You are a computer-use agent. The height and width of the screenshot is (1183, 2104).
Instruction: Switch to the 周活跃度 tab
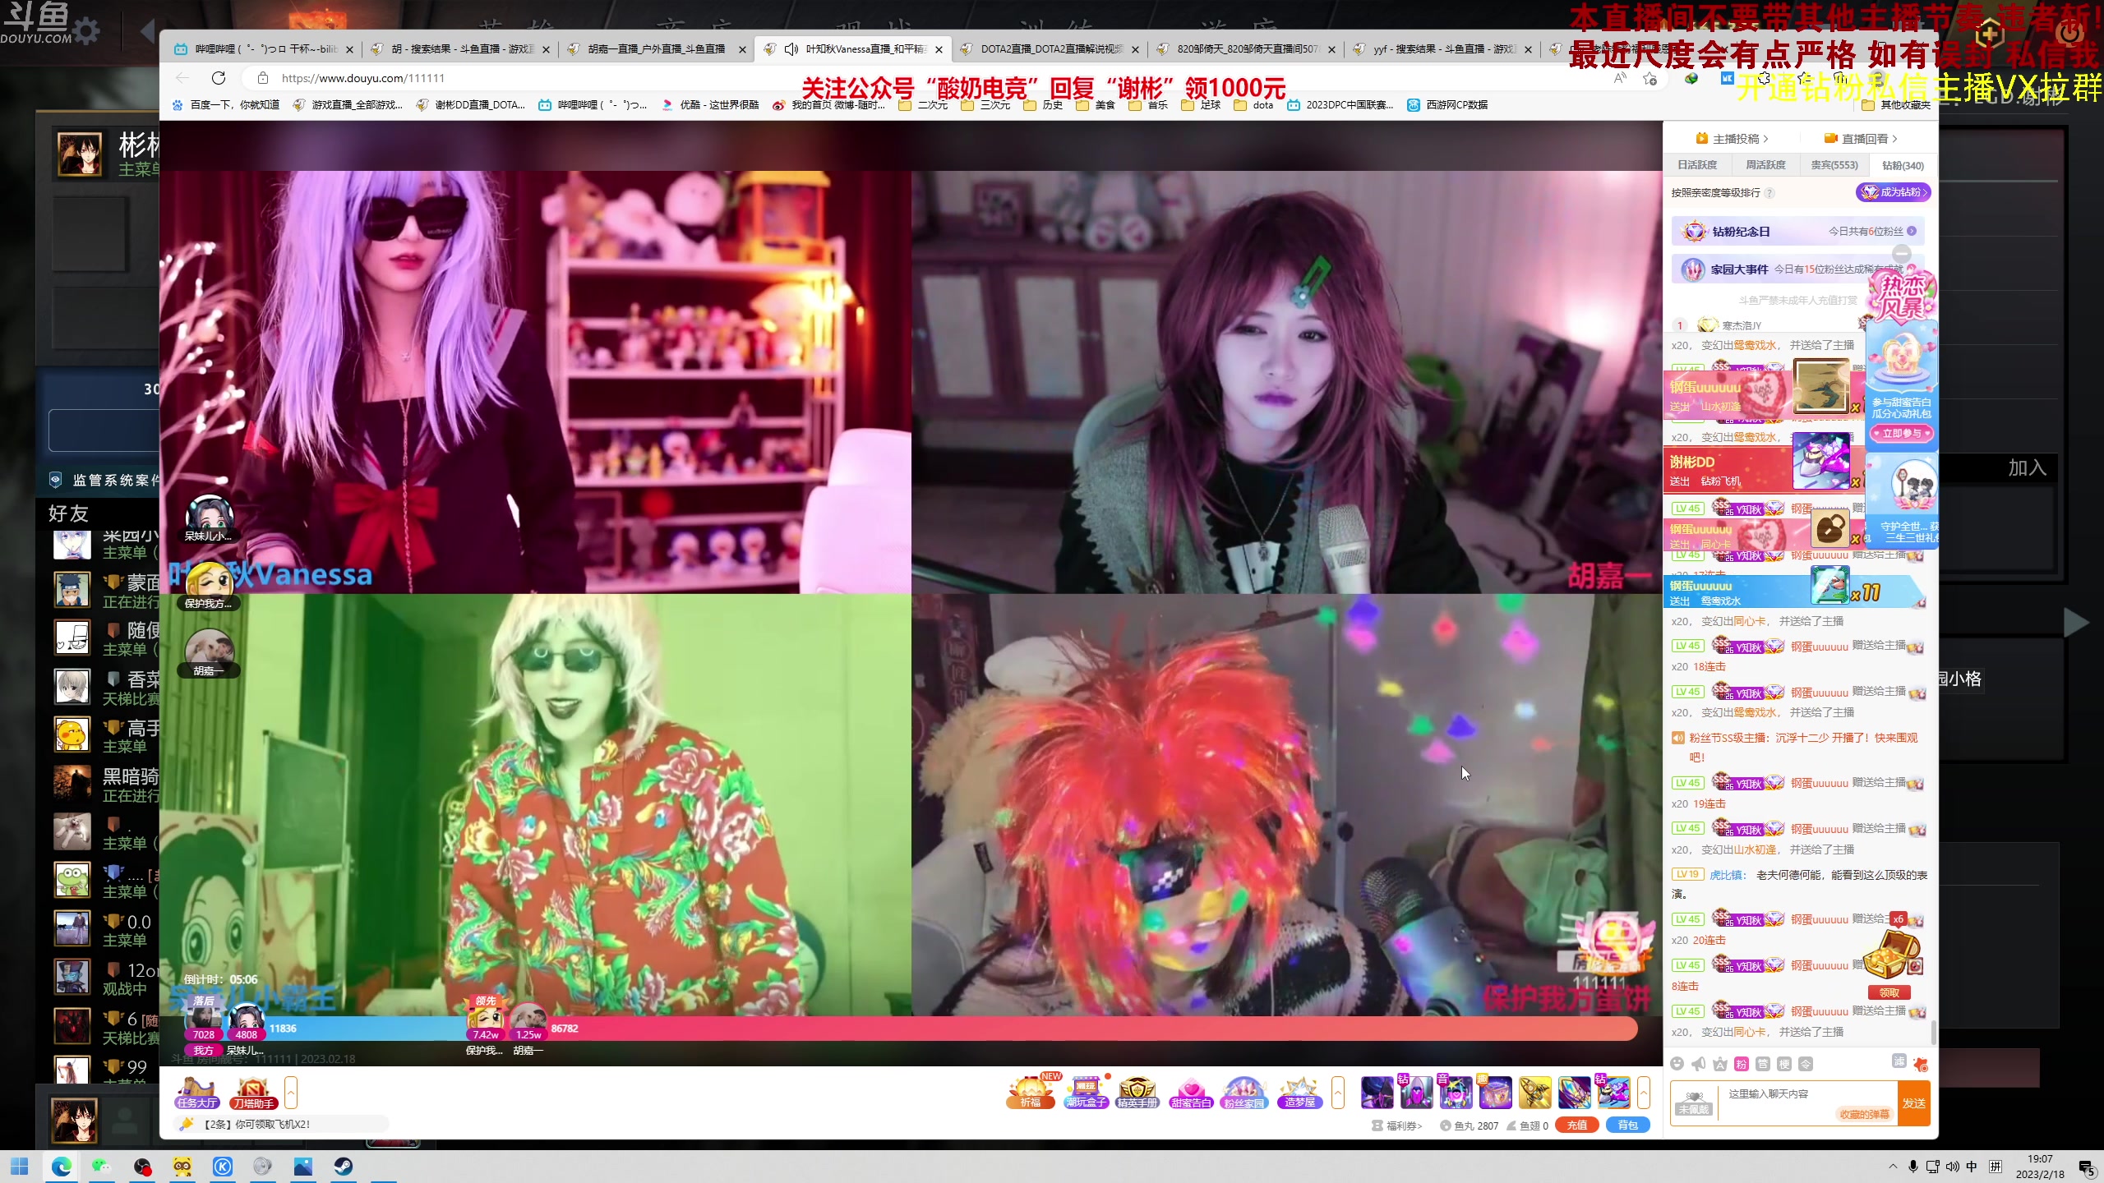click(1765, 165)
